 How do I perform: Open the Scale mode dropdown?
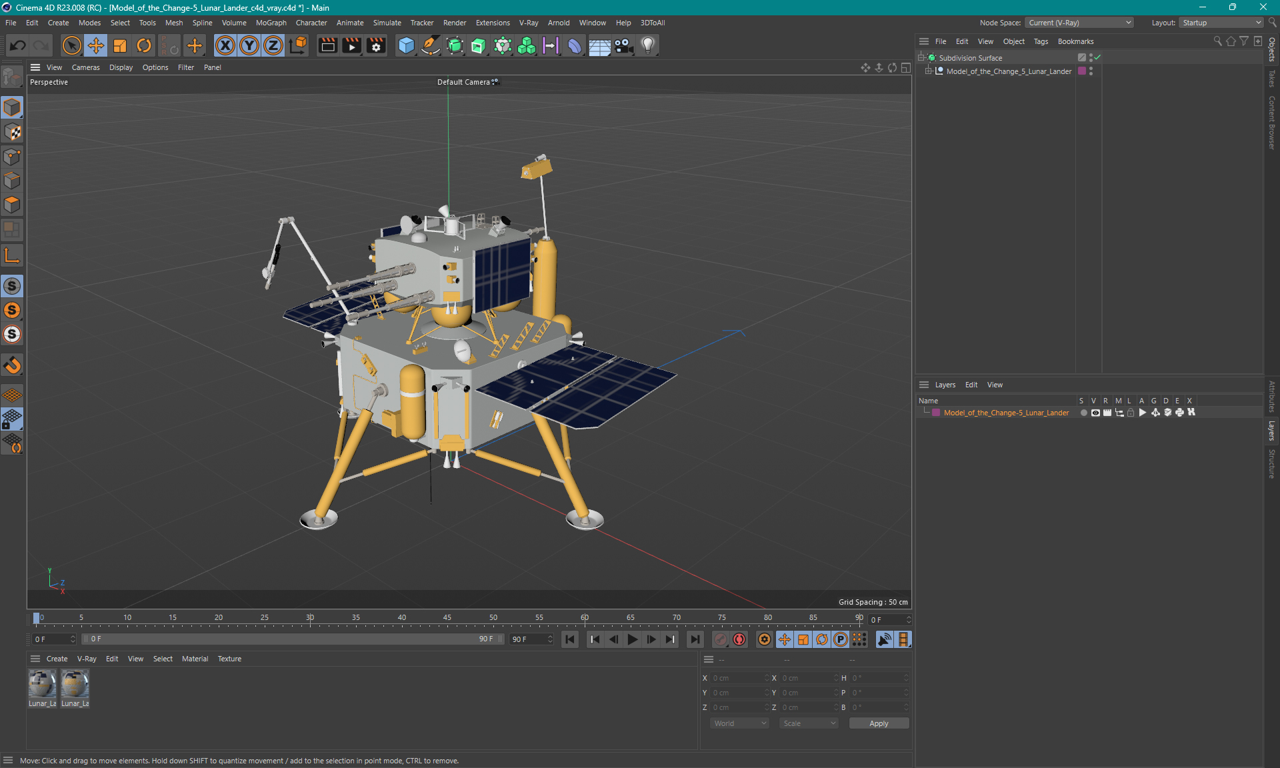pos(809,723)
